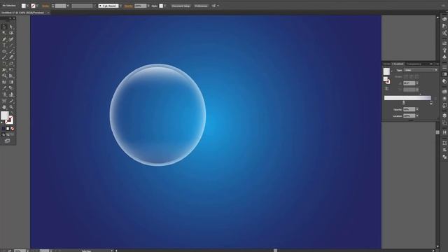Select the Line Segment tool
This screenshot has width=448, height=252.
pyautogui.click(x=11, y=45)
